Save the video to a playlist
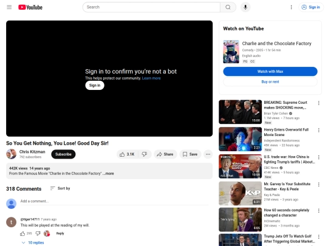This screenshot has height=246, width=328. pyautogui.click(x=190, y=154)
